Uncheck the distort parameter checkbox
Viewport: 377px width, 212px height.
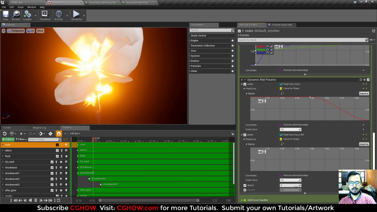(245, 185)
